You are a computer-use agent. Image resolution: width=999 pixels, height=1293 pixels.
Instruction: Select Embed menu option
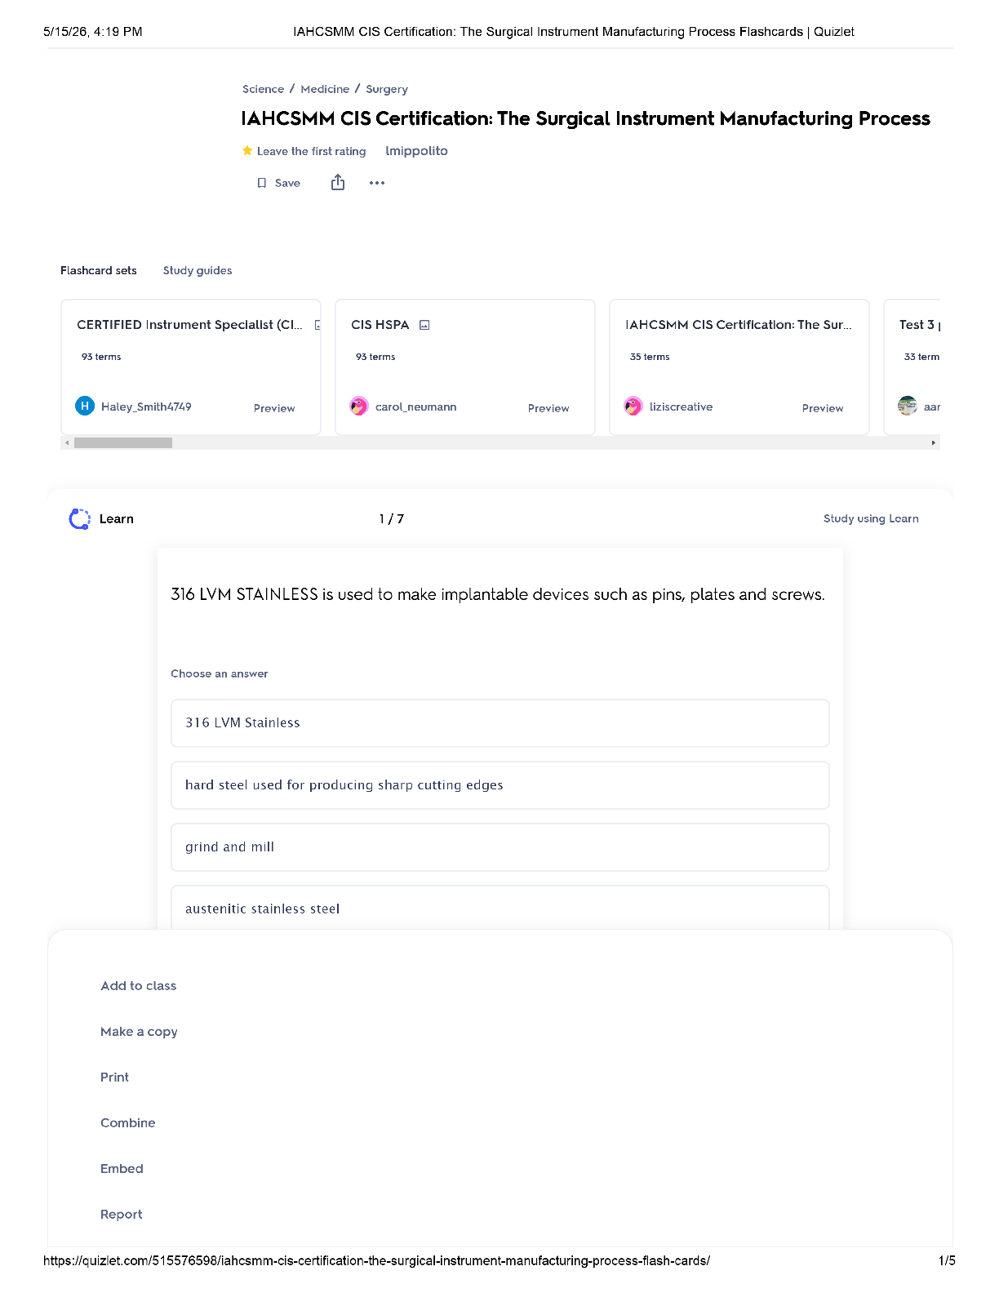[122, 1169]
